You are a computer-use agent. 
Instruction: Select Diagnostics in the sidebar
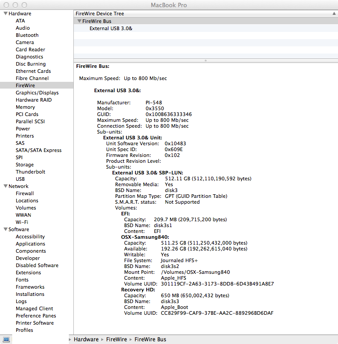click(29, 57)
